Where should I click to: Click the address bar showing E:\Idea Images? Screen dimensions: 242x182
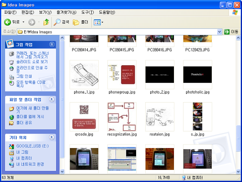click(117, 32)
